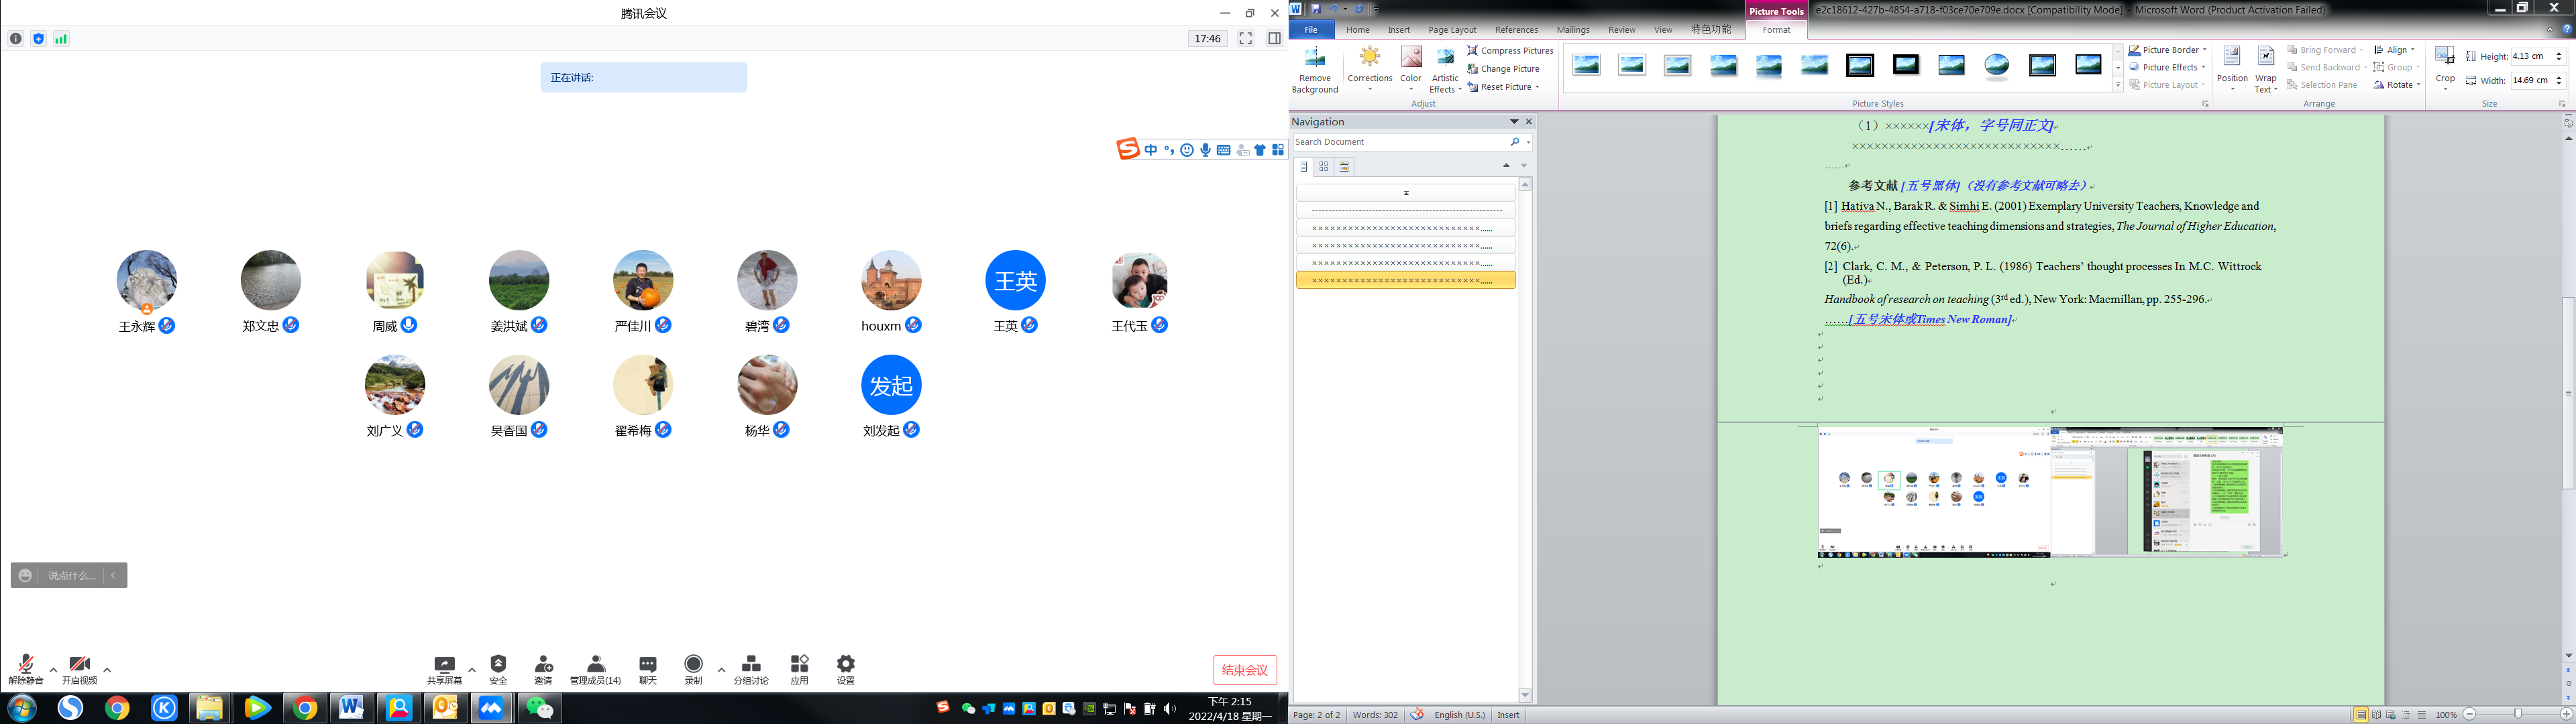Open the References ribbon tab
Viewport: 2576px width, 724px height.
1516,30
